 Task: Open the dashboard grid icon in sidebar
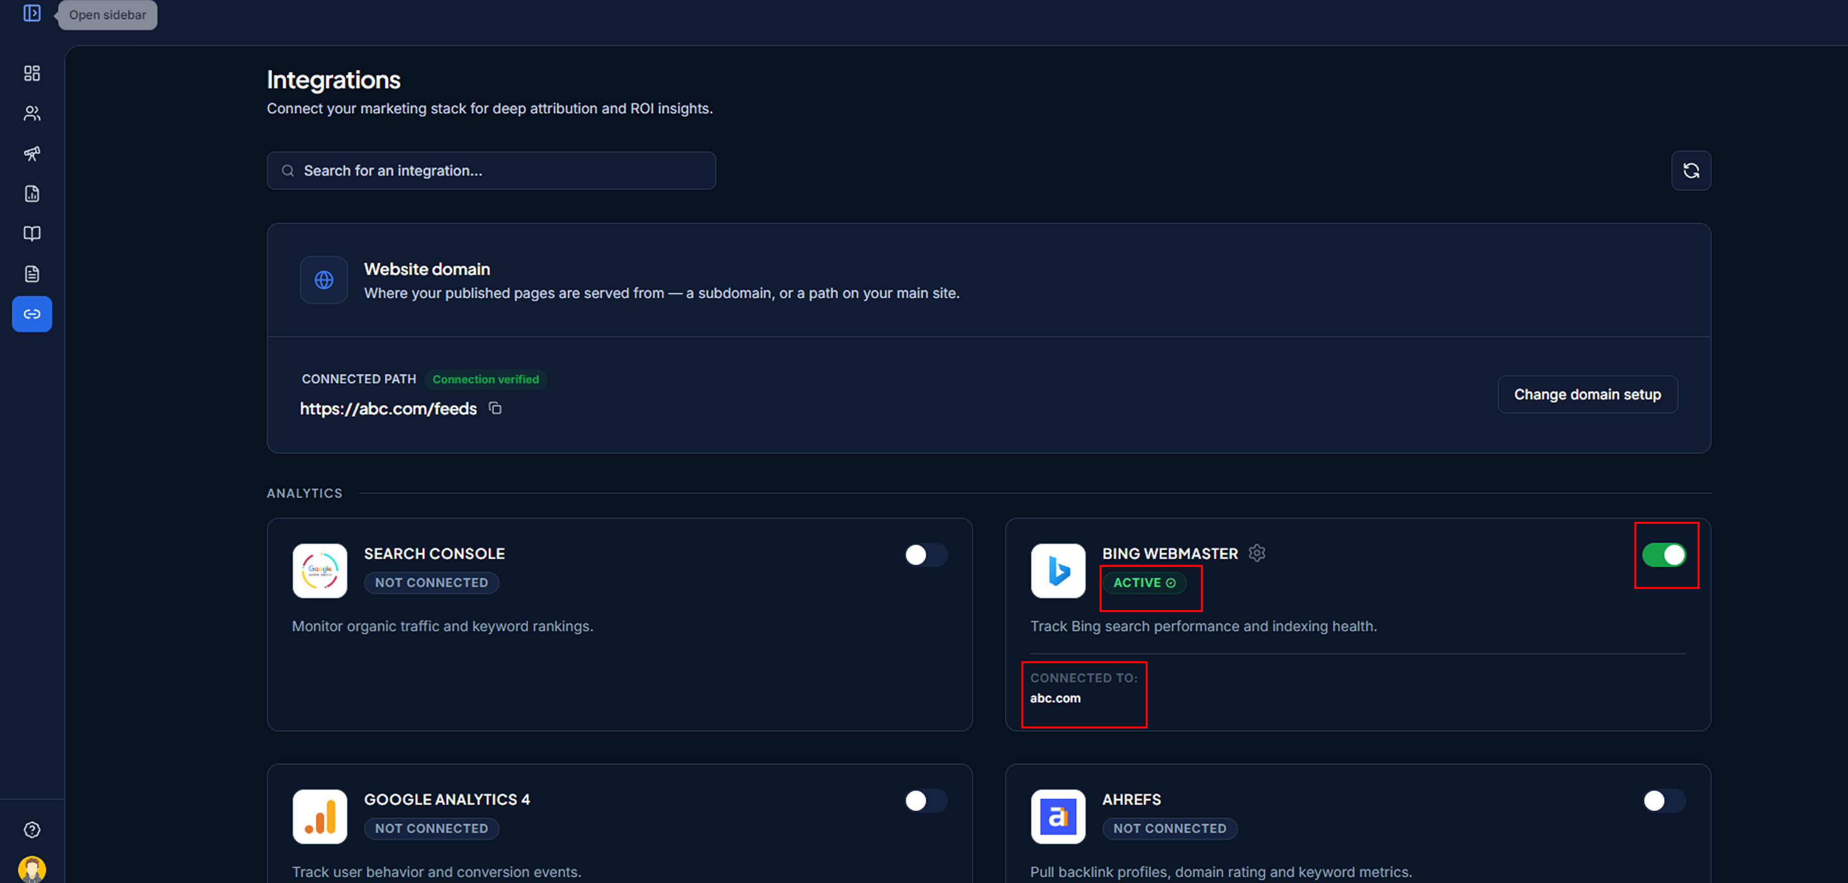[32, 73]
